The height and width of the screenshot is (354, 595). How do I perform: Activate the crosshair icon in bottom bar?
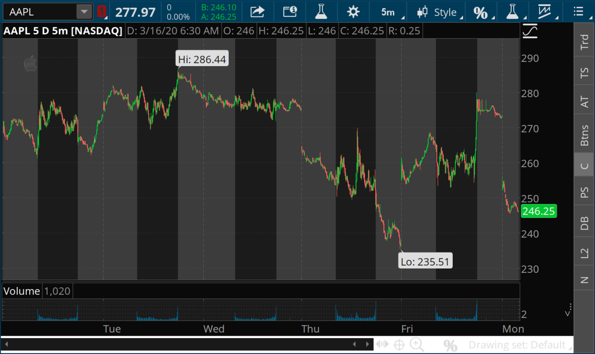click(399, 345)
